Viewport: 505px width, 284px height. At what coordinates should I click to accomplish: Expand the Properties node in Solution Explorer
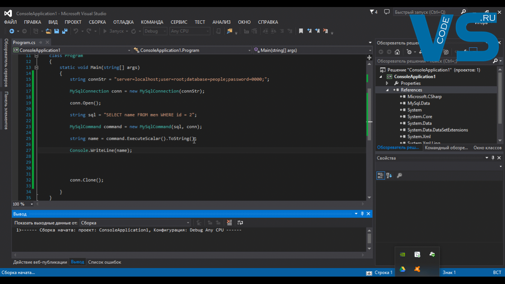(x=387, y=83)
